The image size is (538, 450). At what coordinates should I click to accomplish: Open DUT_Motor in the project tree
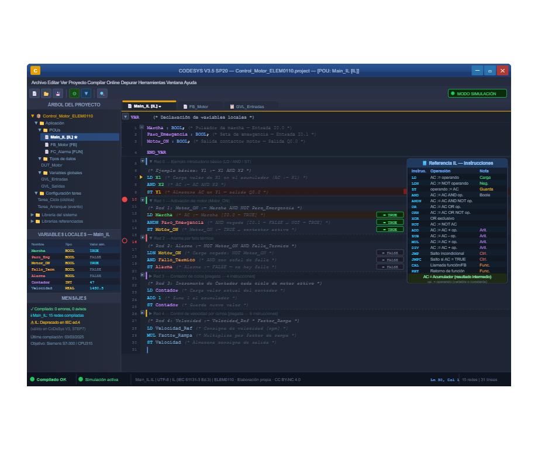(x=51, y=165)
